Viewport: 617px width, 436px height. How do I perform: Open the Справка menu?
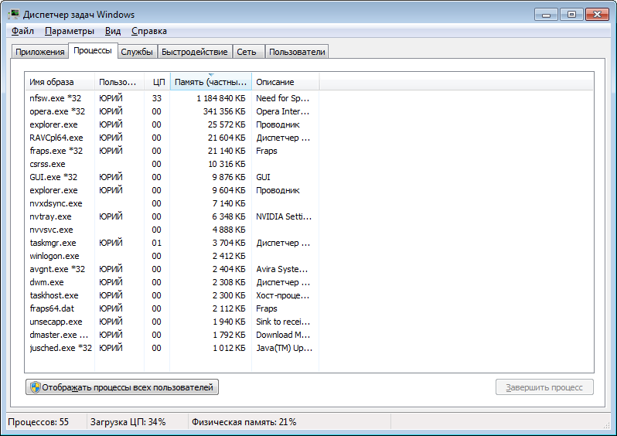tap(148, 31)
